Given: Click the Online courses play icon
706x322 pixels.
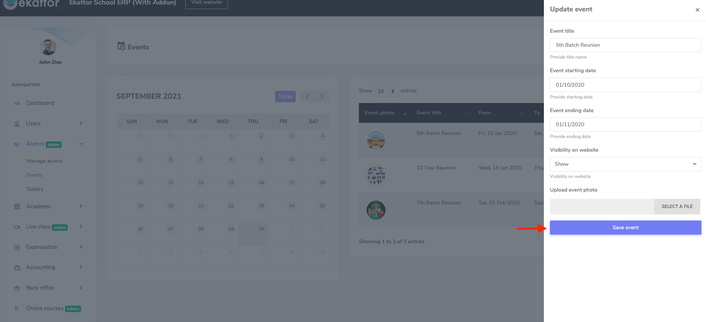Looking at the screenshot, I should (17, 309).
